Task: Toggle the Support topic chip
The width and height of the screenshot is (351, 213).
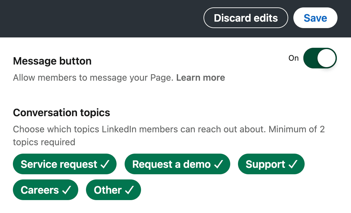Action: point(265,164)
